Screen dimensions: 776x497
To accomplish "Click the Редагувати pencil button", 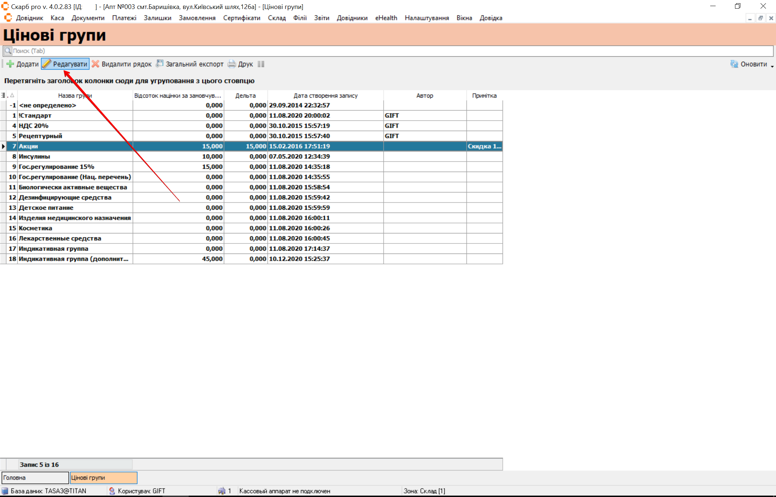I will (x=65, y=64).
